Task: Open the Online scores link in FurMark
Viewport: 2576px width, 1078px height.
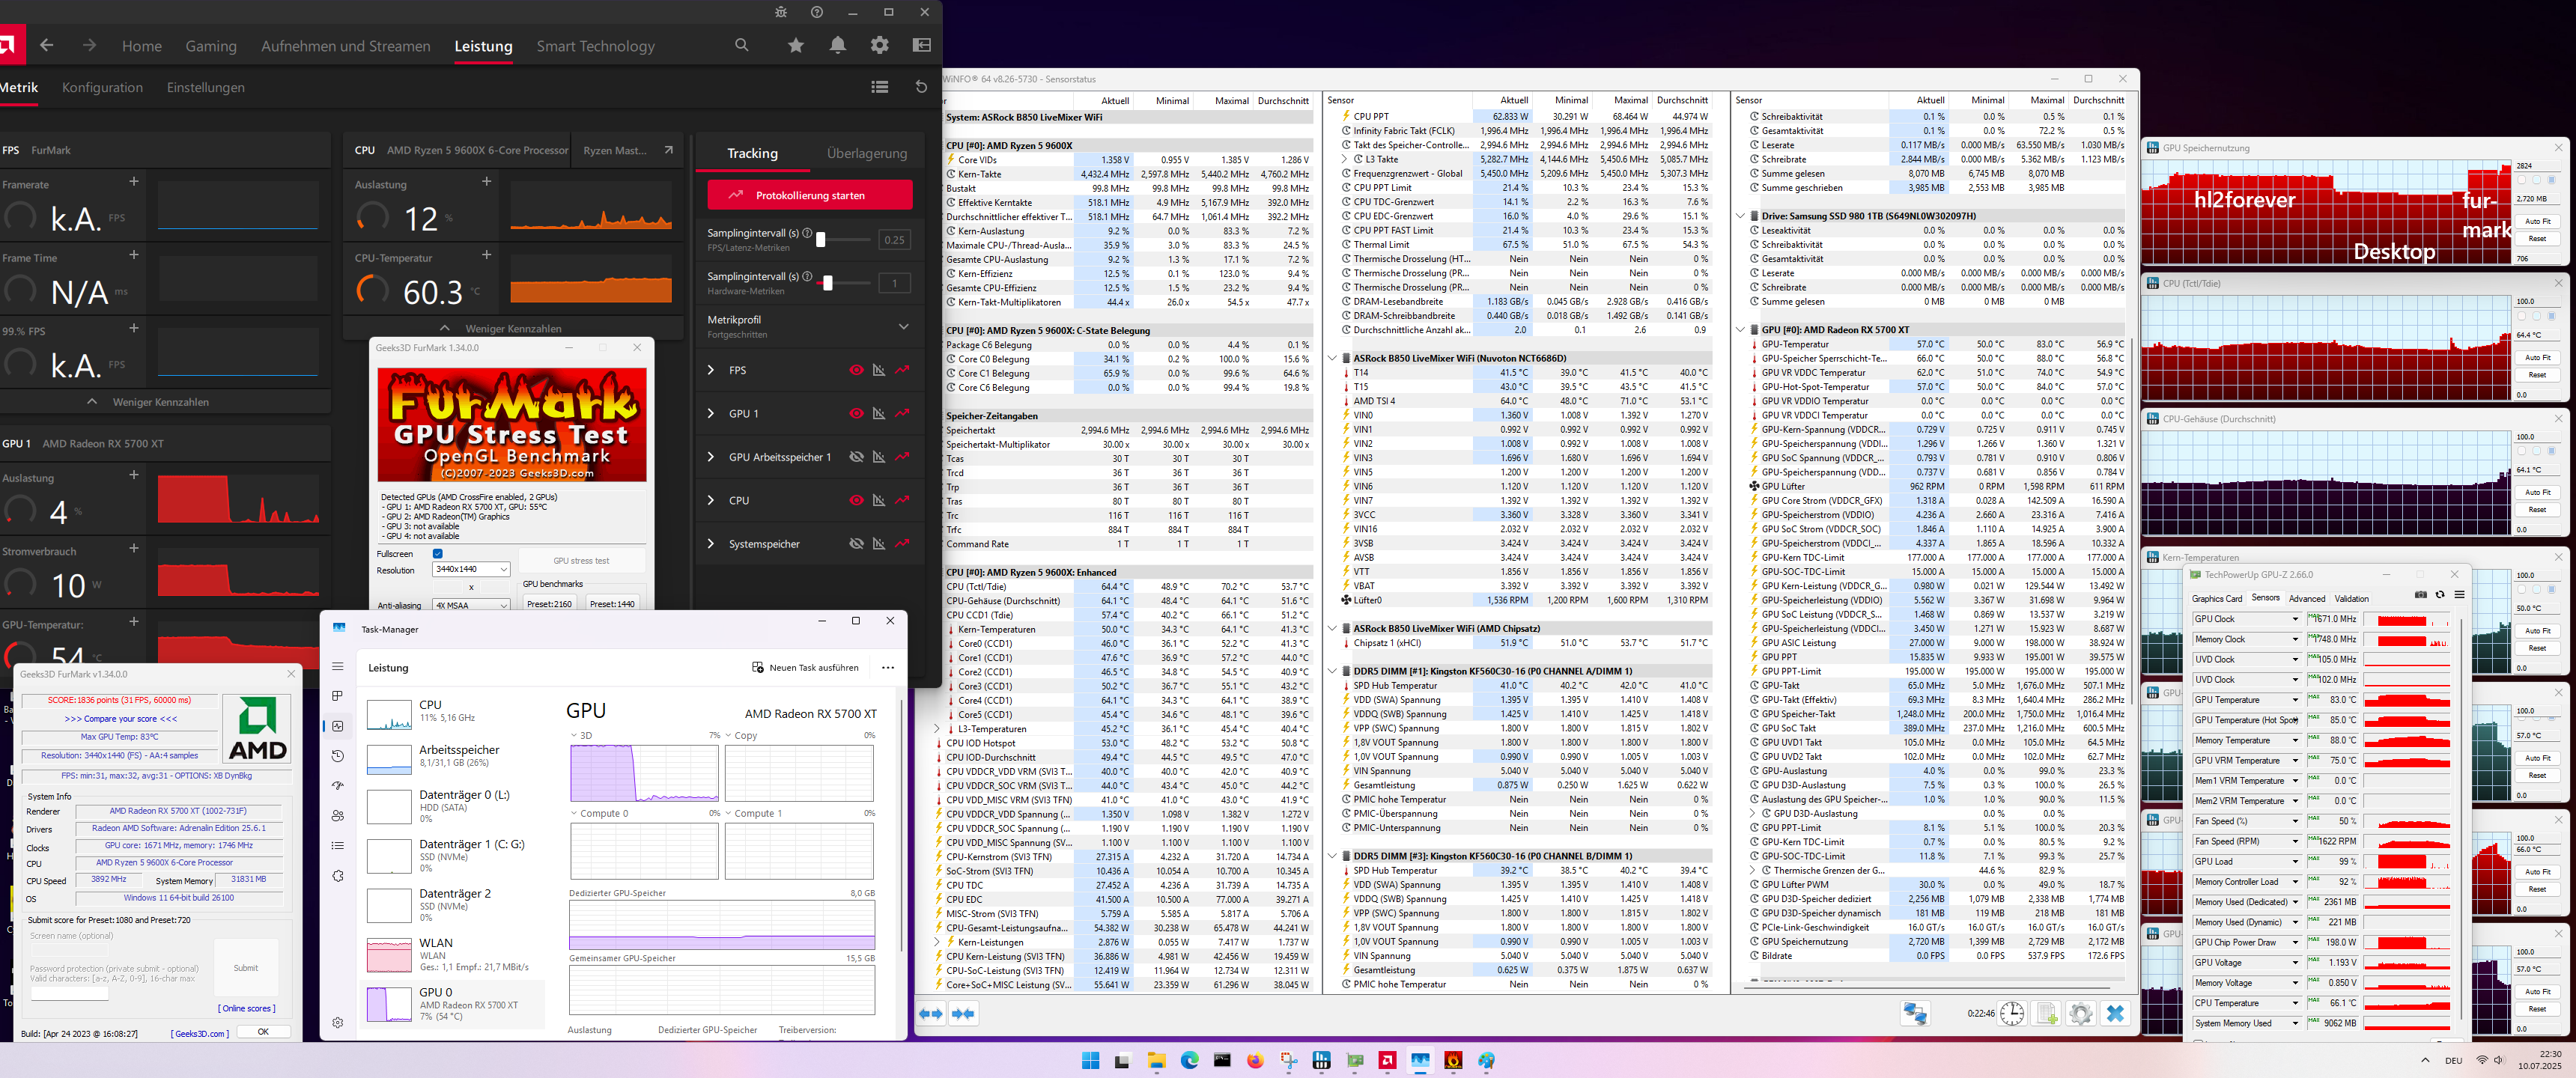Action: click(247, 1008)
